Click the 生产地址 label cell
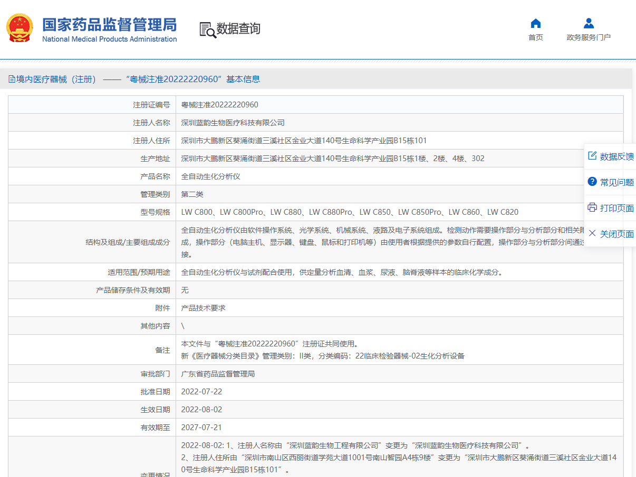This screenshot has height=477, width=636. (92, 158)
